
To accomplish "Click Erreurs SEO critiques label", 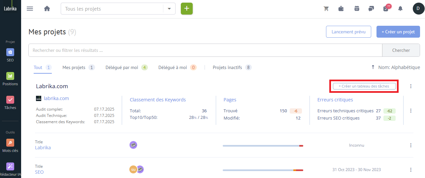I will (339, 118).
